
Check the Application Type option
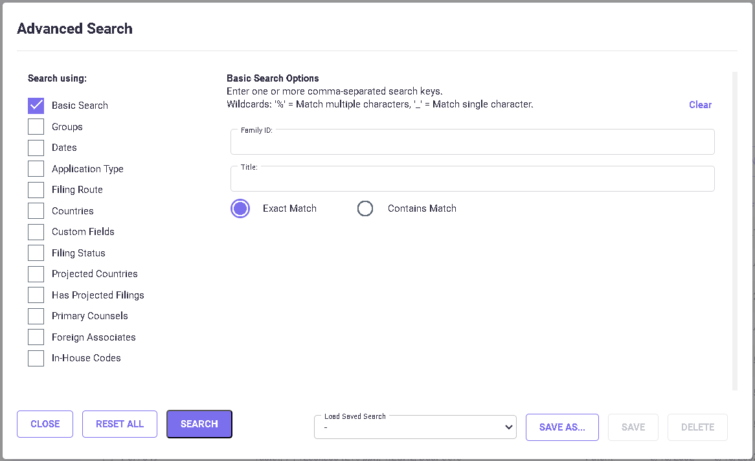click(x=36, y=169)
